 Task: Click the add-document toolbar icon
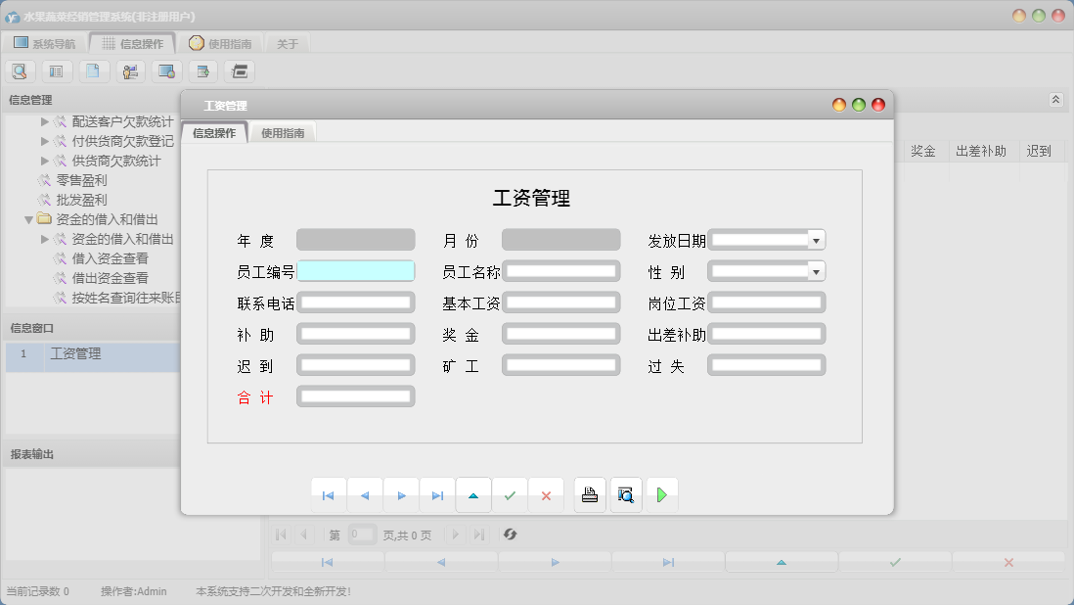pyautogui.click(x=202, y=70)
